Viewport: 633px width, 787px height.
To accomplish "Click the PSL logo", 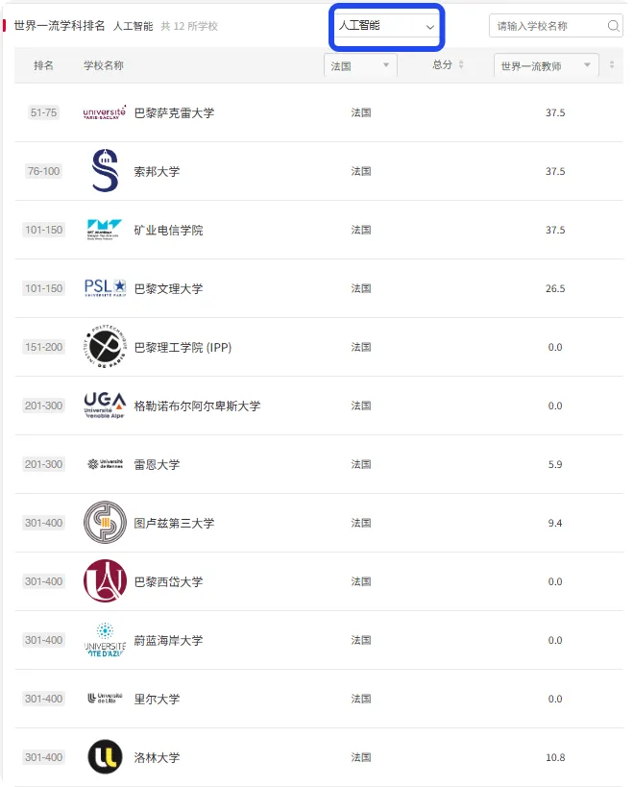I will (x=105, y=287).
